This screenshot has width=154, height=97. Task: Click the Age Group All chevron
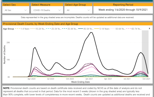tap(89, 10)
